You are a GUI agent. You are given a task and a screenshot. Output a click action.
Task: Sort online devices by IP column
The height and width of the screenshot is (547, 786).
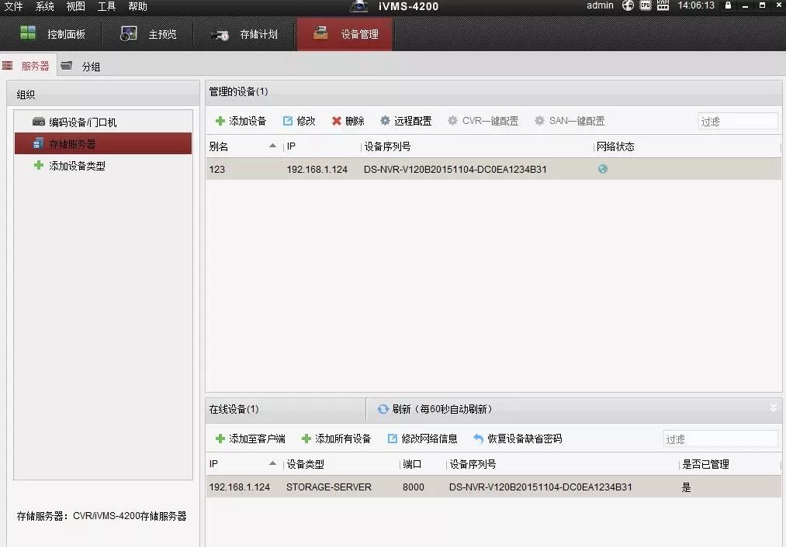pyautogui.click(x=243, y=464)
